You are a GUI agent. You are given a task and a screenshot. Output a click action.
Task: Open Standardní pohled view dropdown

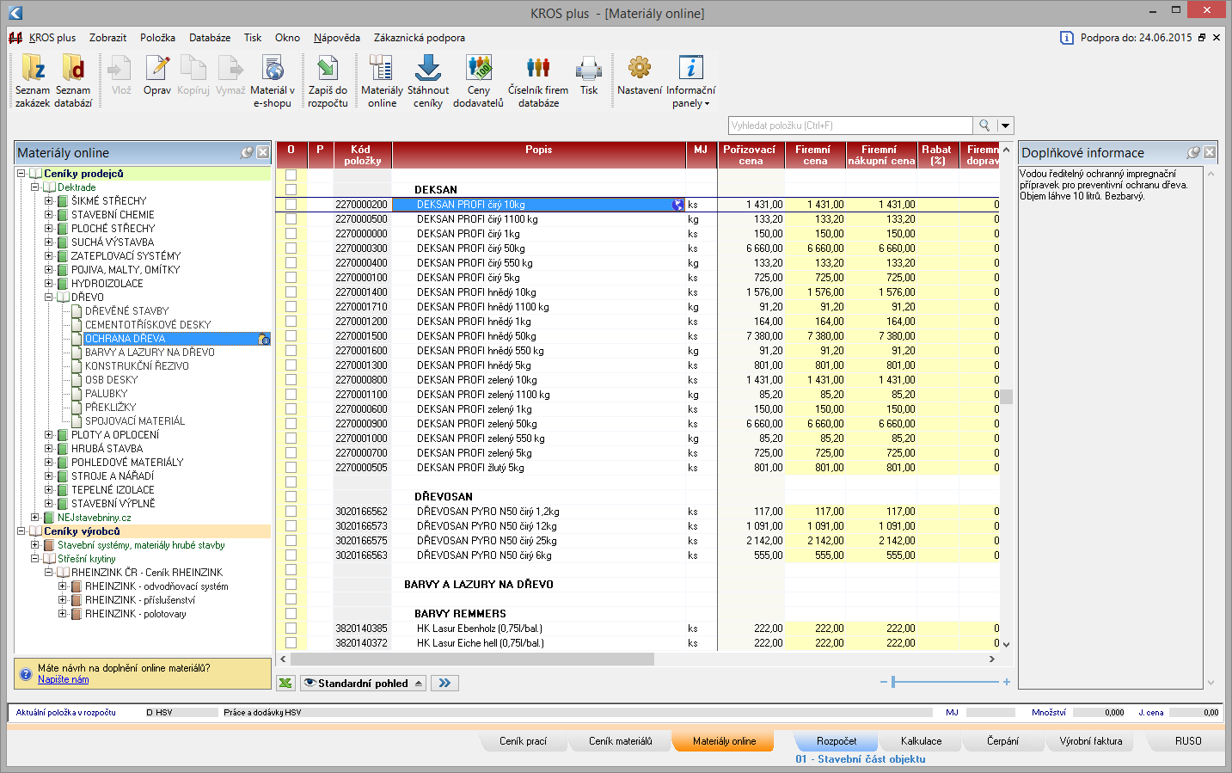coord(364,683)
